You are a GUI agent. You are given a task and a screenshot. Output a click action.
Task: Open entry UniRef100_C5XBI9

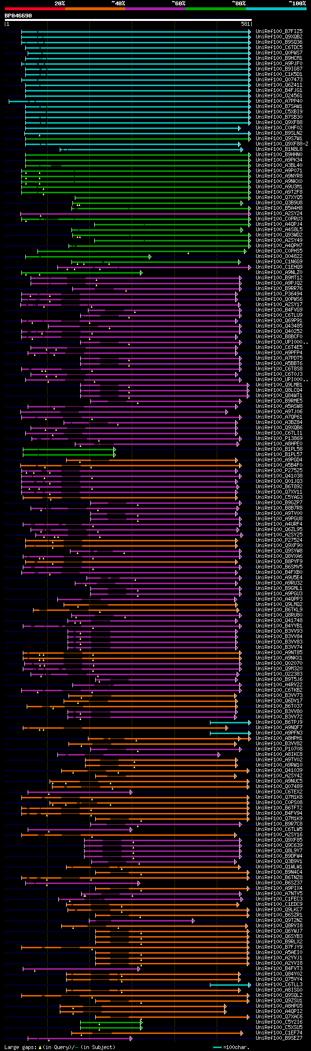tap(279, 111)
